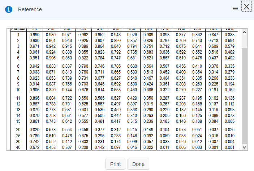Image resolution: width=254 pixels, height=171 pixels.
Task: Click 0.149 in the period 20 row
Action: tap(148, 130)
